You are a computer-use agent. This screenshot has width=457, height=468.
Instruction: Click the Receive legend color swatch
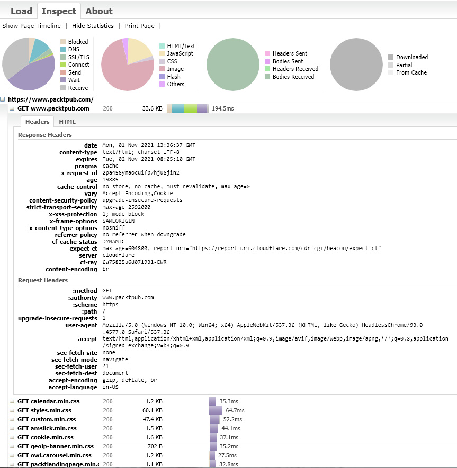coord(63,88)
